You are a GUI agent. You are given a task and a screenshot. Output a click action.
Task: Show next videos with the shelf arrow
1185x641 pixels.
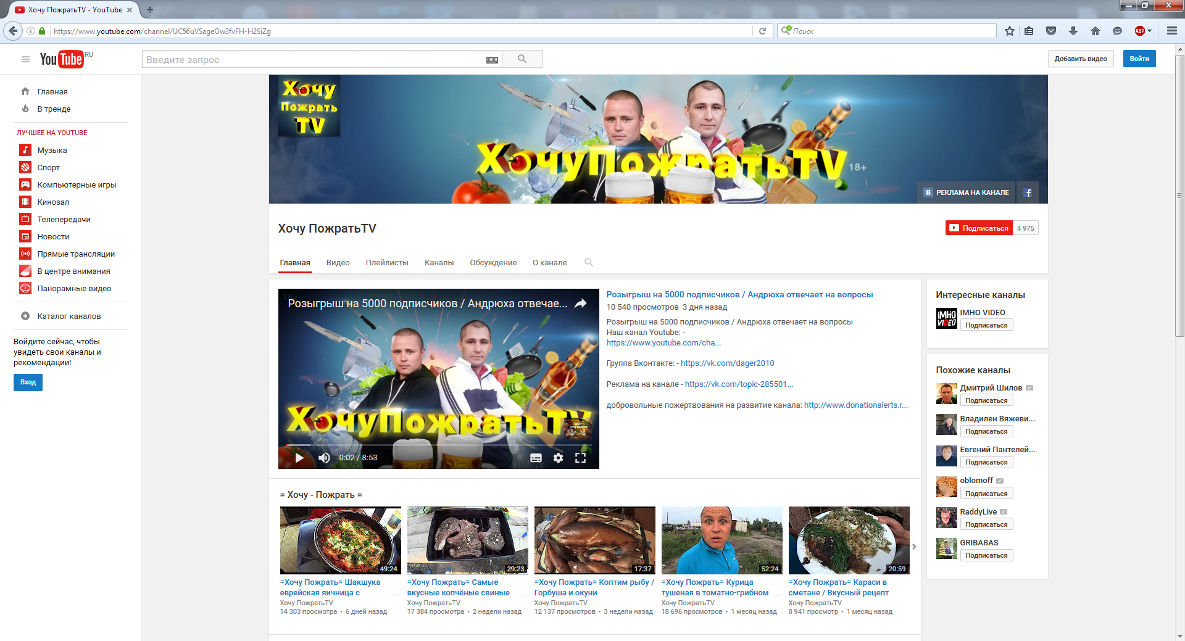914,547
